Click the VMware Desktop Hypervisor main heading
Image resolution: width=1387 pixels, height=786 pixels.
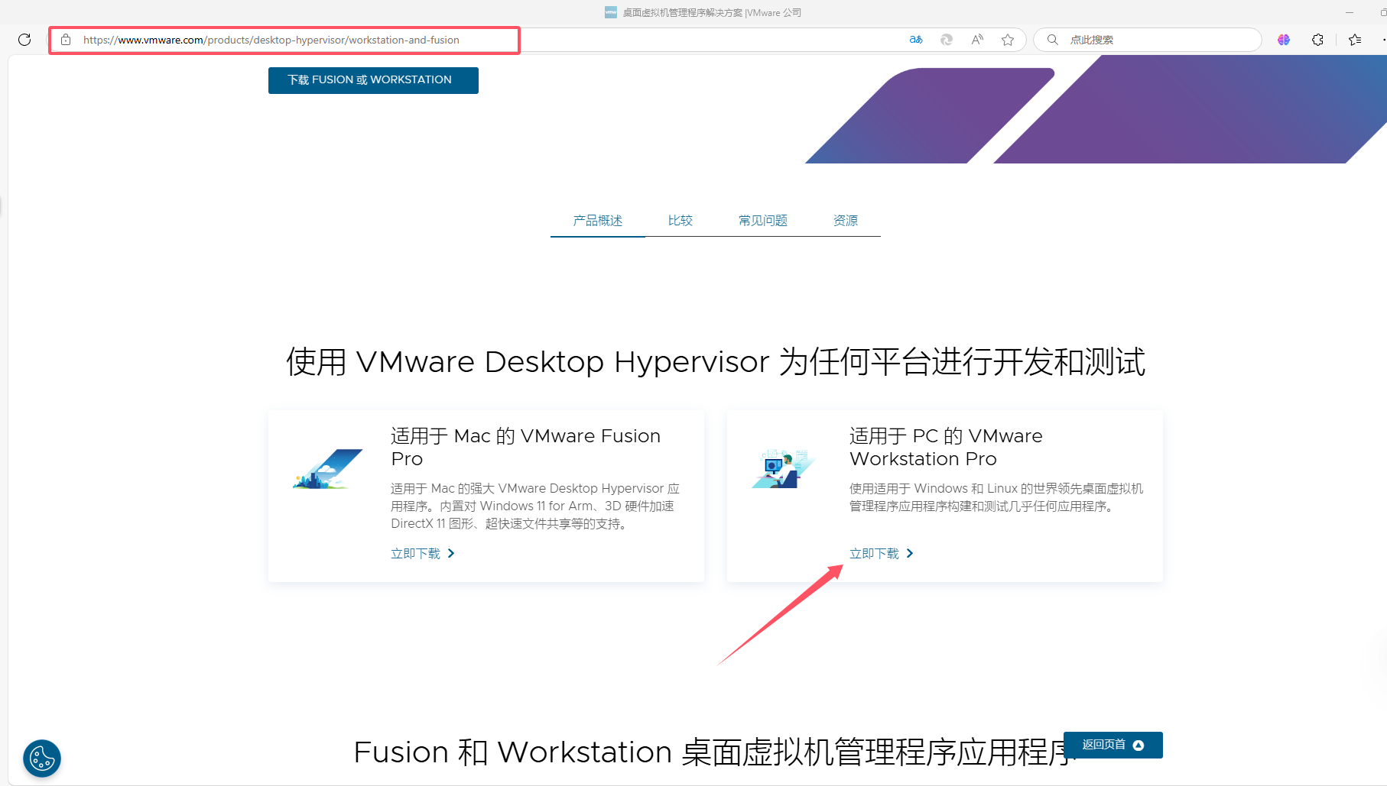click(x=716, y=362)
